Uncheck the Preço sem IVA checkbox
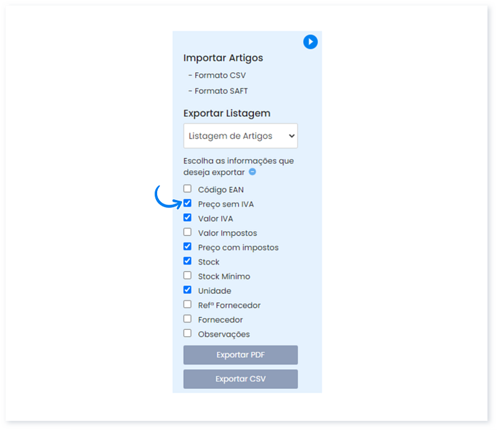The width and height of the screenshot is (497, 430). pyautogui.click(x=188, y=203)
